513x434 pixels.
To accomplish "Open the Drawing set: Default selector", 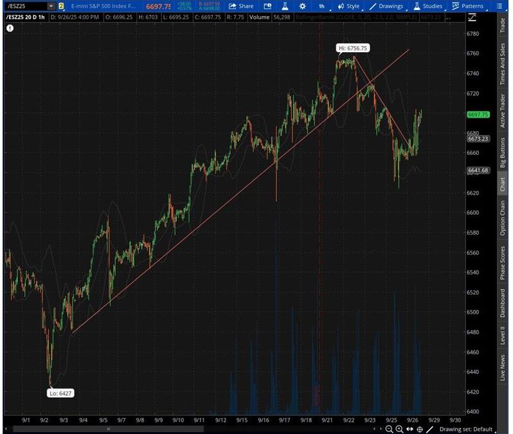I will point(466,429).
